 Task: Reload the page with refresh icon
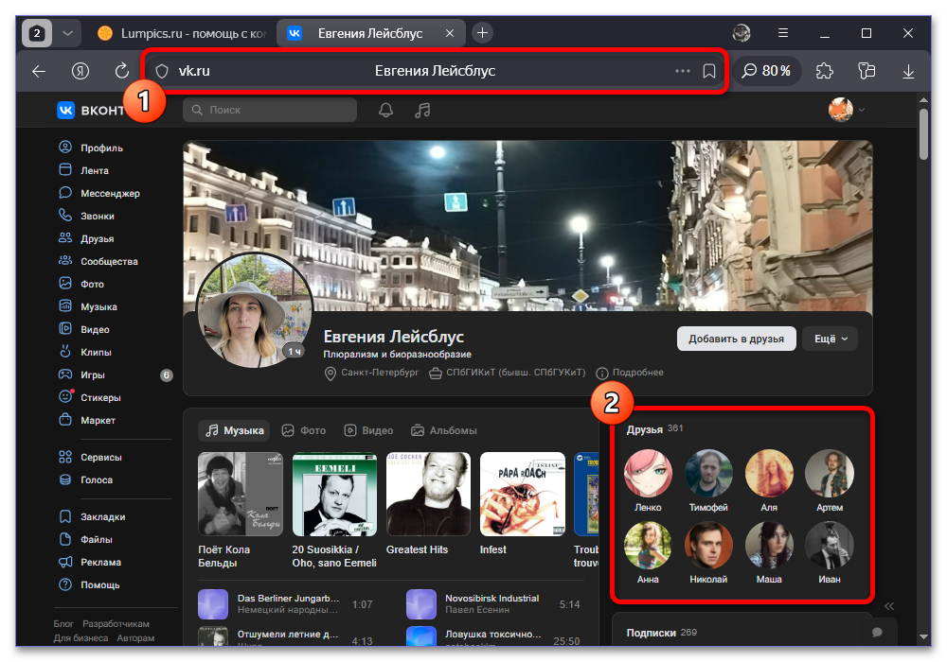tap(122, 71)
